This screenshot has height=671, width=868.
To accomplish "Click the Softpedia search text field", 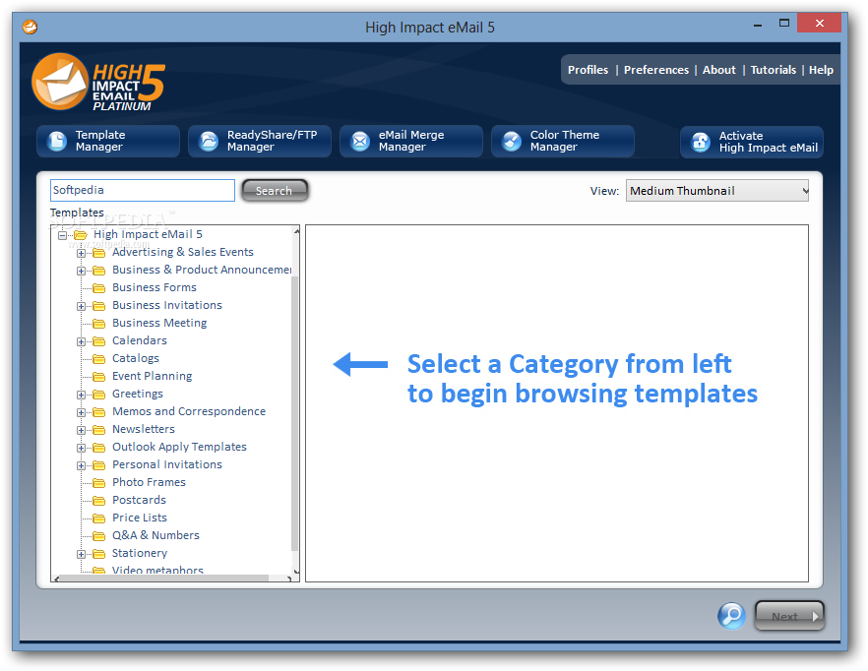I will tap(143, 190).
